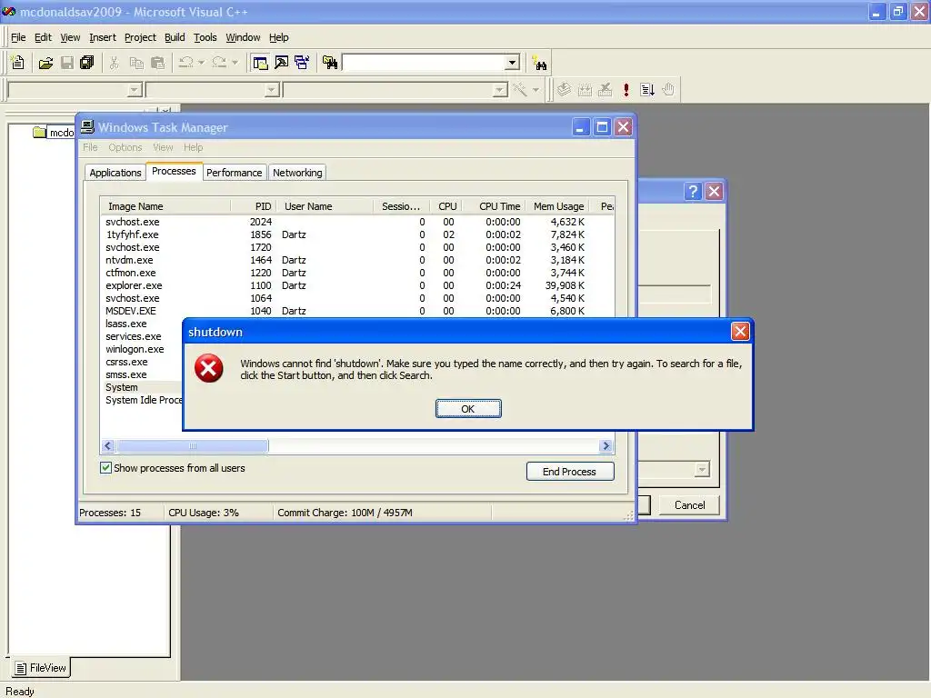Open the Tools menu
Screen dimensions: 931x698
click(205, 37)
